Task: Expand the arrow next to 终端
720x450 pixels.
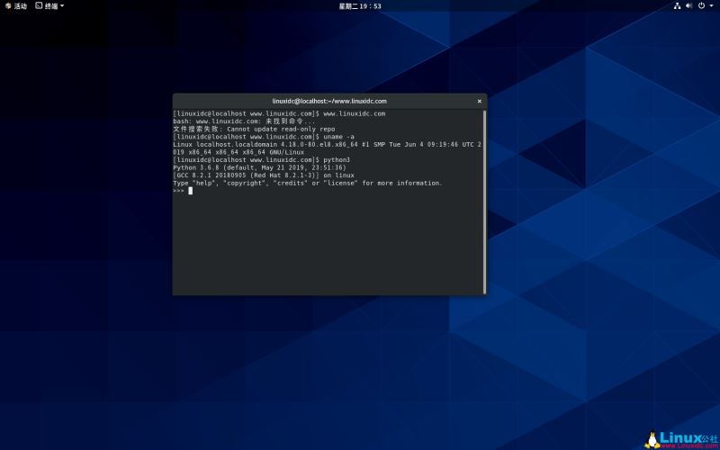Action: (62, 5)
